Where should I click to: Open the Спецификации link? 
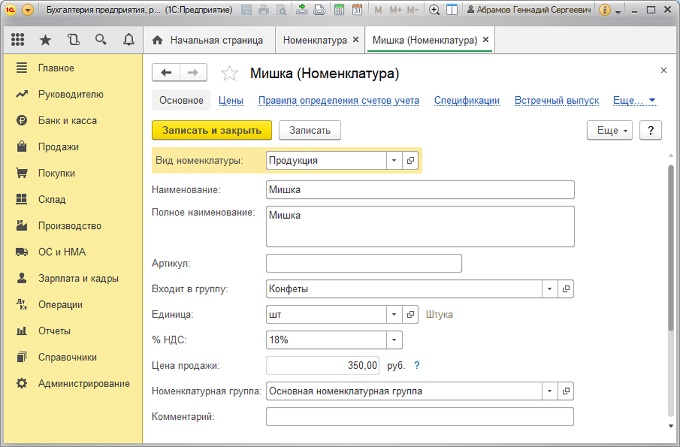(x=467, y=100)
